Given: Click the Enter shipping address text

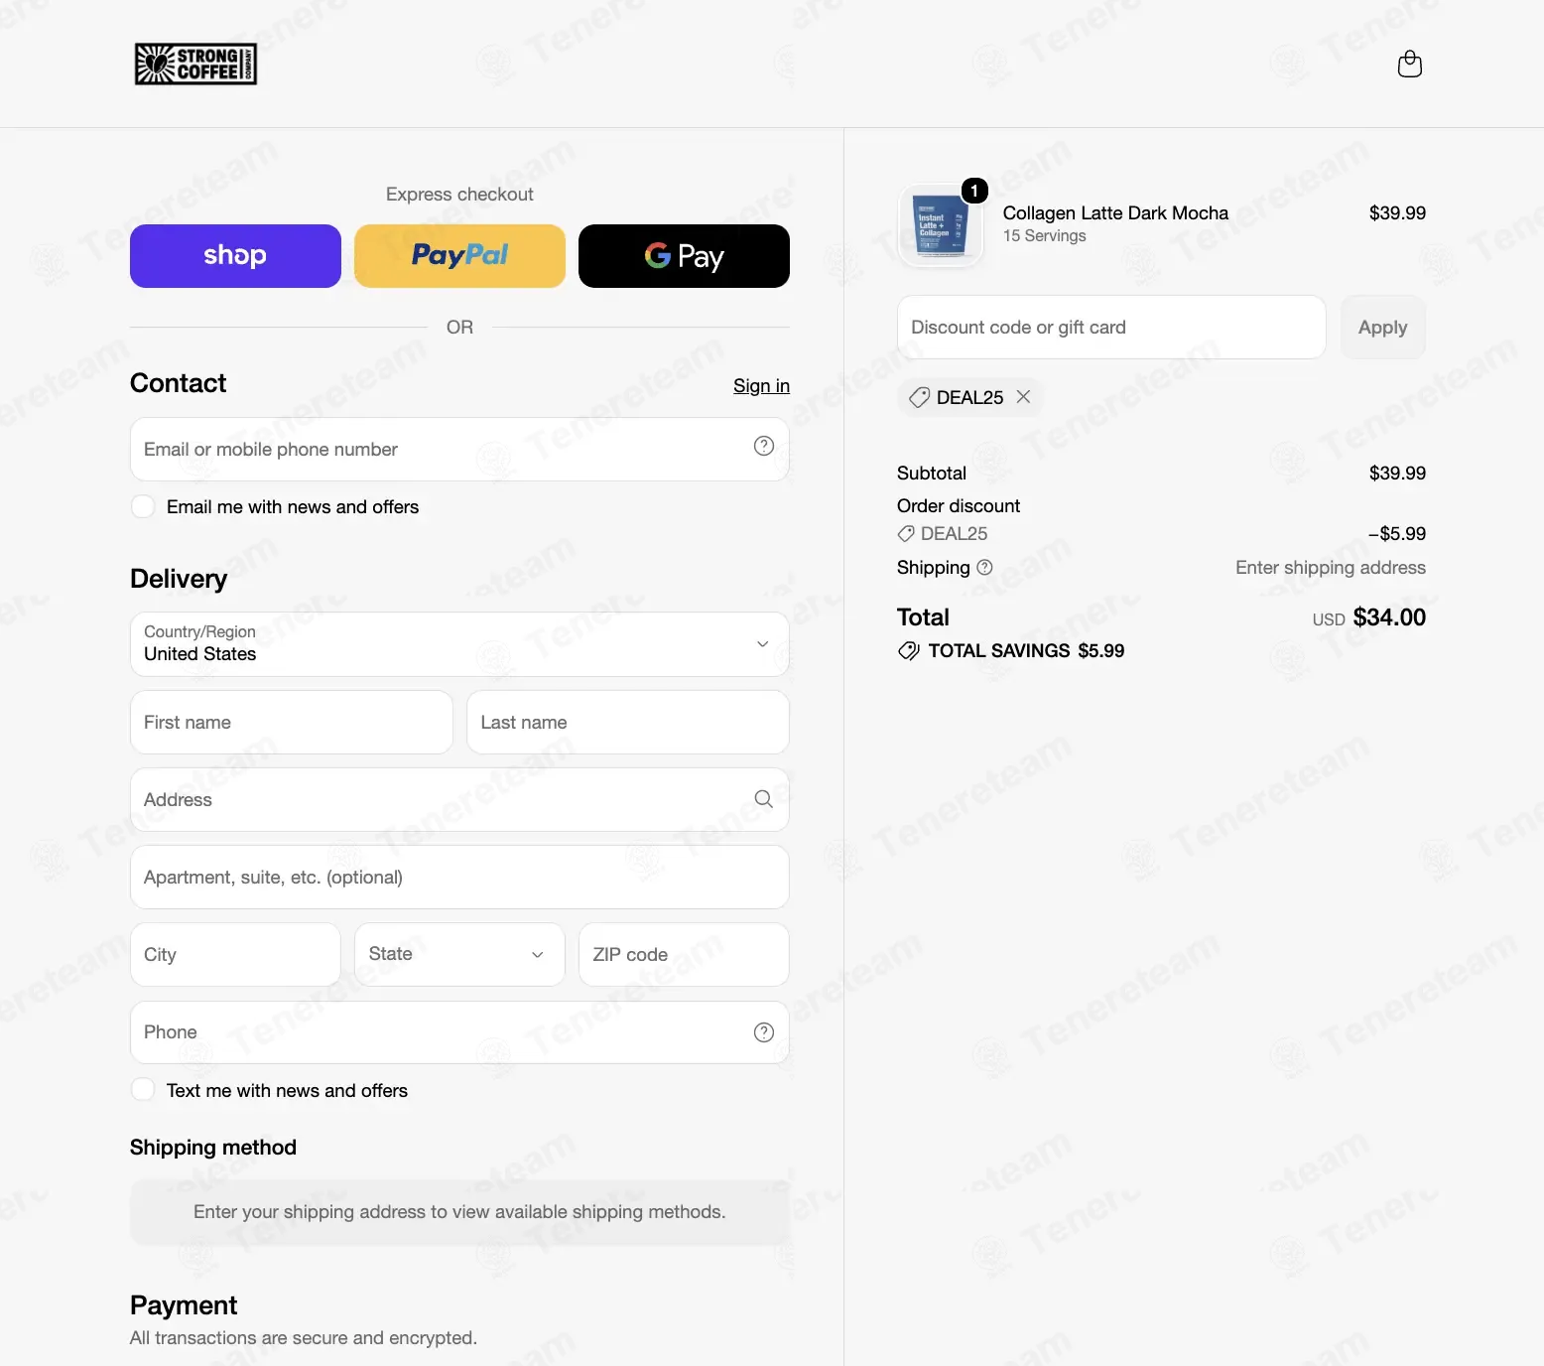Looking at the screenshot, I should pyautogui.click(x=1331, y=568).
